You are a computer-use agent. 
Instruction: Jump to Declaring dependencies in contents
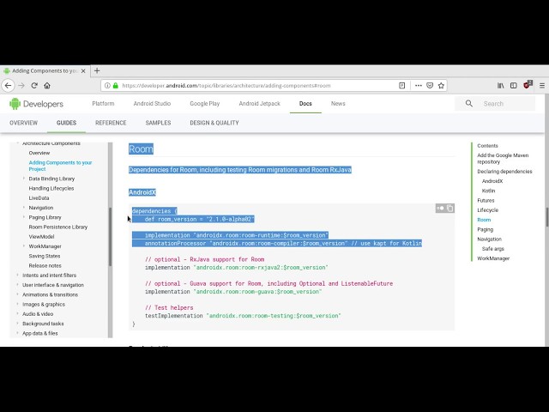point(504,172)
